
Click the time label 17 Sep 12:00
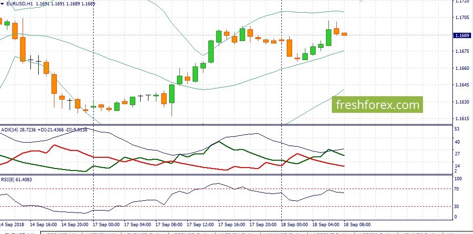pos(200,225)
